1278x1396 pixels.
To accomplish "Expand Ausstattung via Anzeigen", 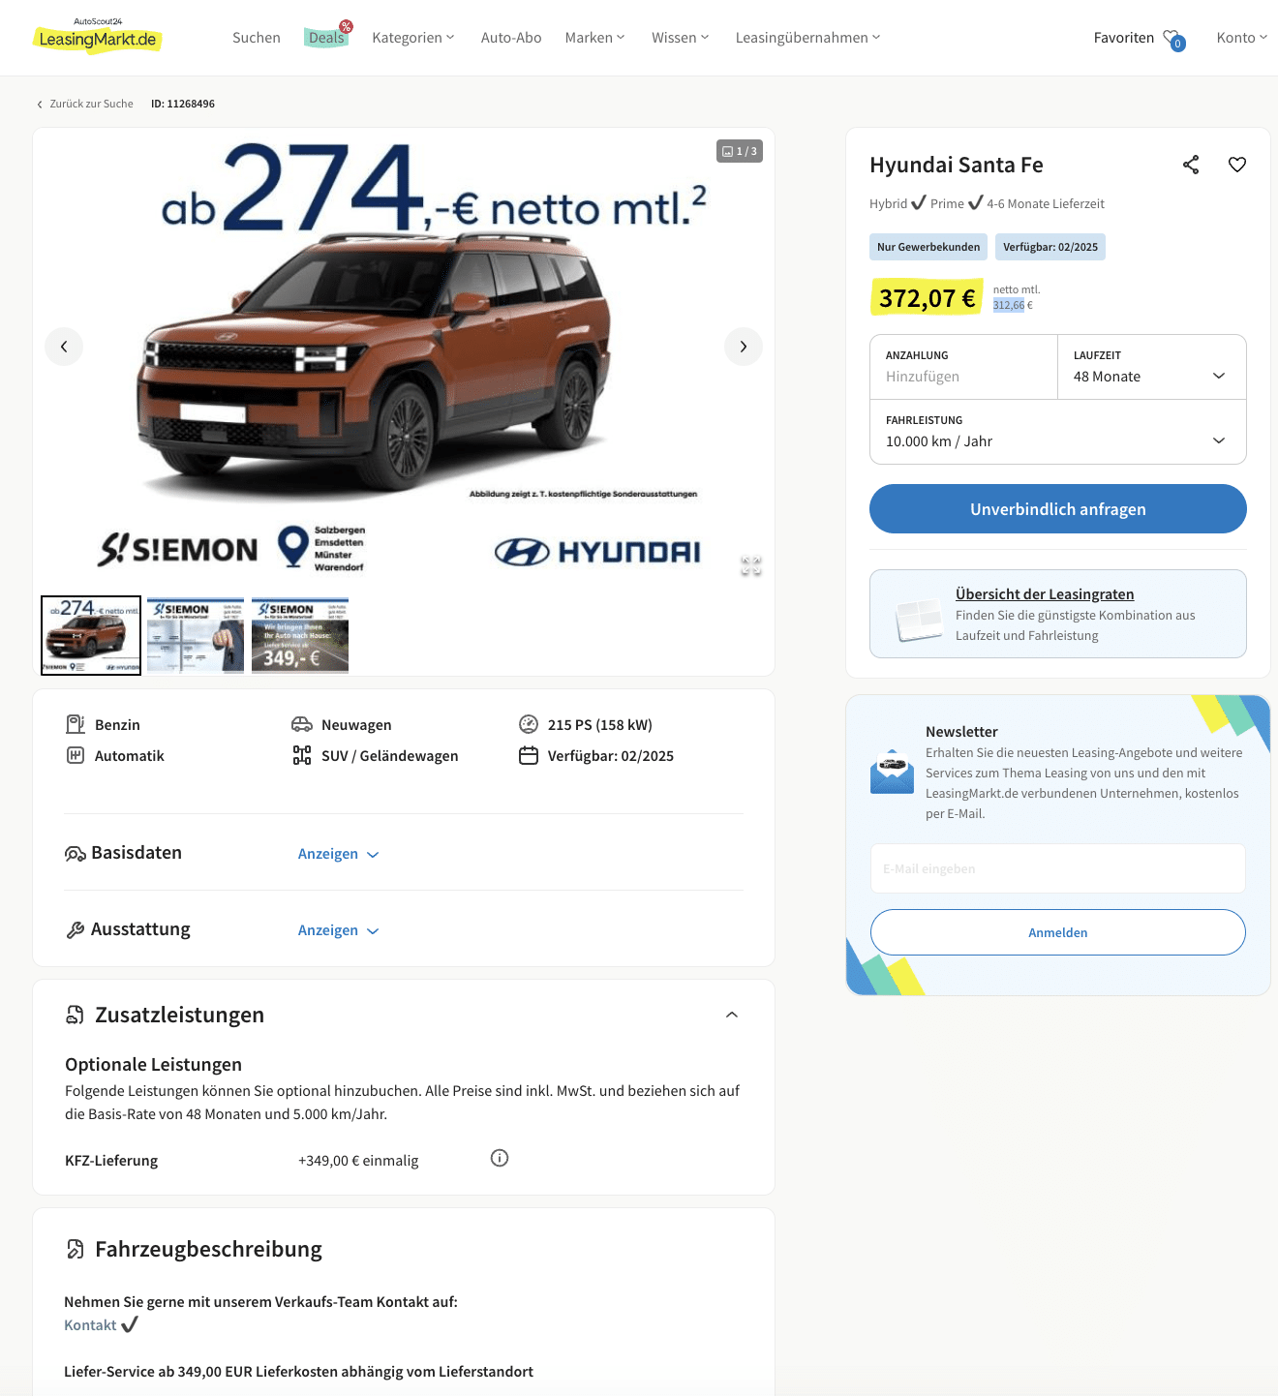I will (338, 930).
